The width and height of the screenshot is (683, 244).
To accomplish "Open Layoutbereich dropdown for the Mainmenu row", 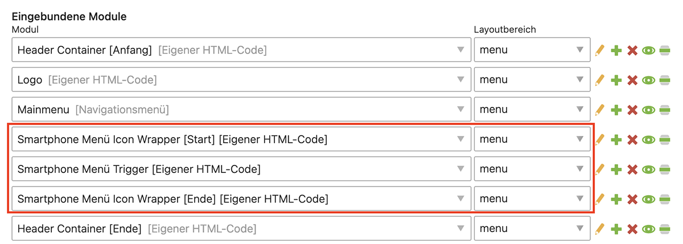I will (532, 110).
